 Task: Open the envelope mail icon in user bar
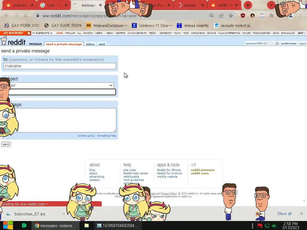coord(271,43)
